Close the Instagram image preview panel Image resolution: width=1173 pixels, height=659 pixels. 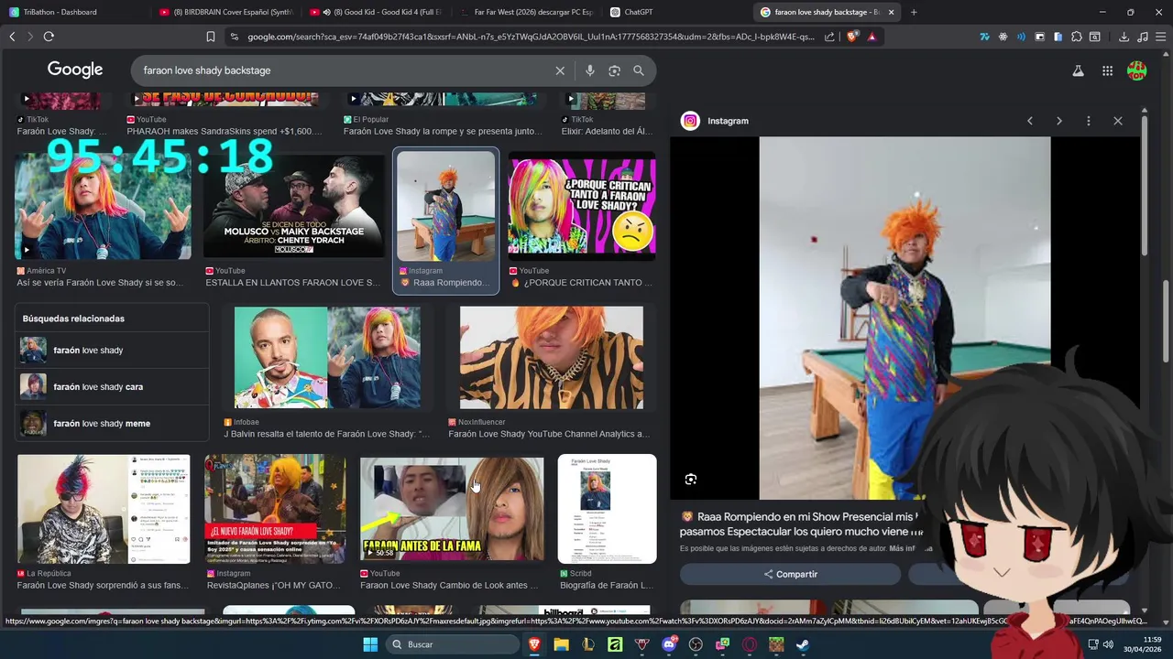tap(1118, 121)
